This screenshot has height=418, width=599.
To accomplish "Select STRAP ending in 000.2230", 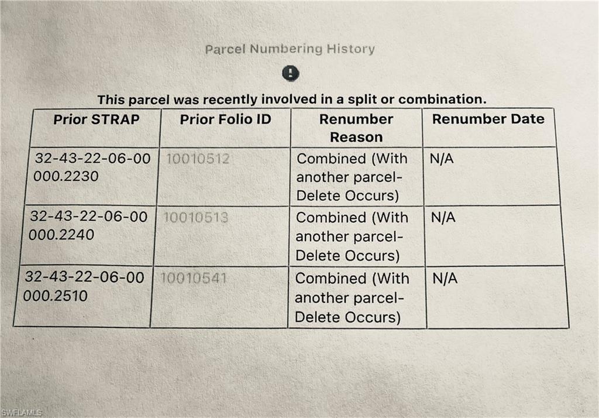I will click(91, 167).
